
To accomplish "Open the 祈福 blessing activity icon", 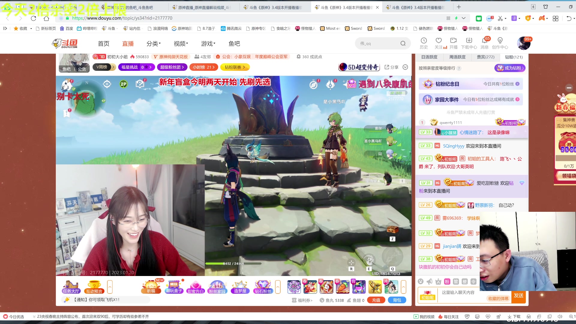I will click(x=151, y=287).
